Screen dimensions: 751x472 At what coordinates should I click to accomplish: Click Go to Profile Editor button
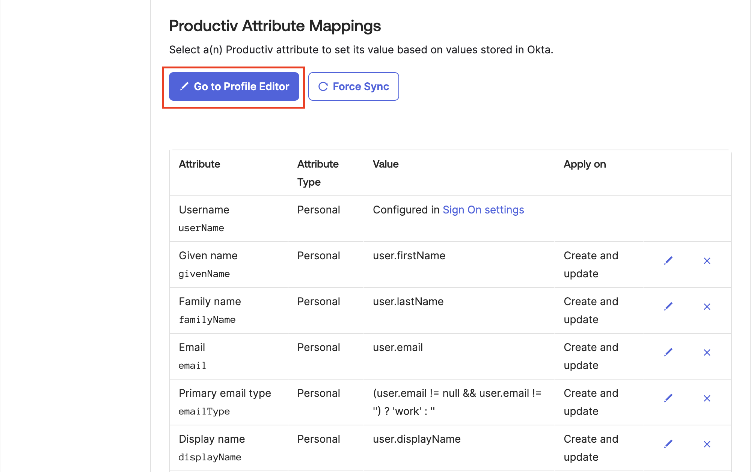(x=234, y=86)
